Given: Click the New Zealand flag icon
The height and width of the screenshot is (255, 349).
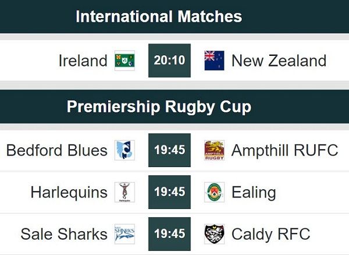Looking at the screenshot, I should [214, 61].
